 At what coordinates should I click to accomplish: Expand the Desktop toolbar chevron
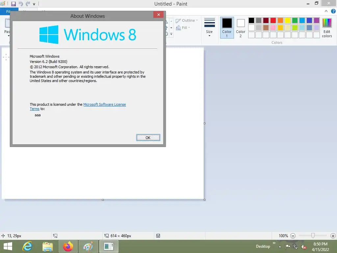coord(274,243)
